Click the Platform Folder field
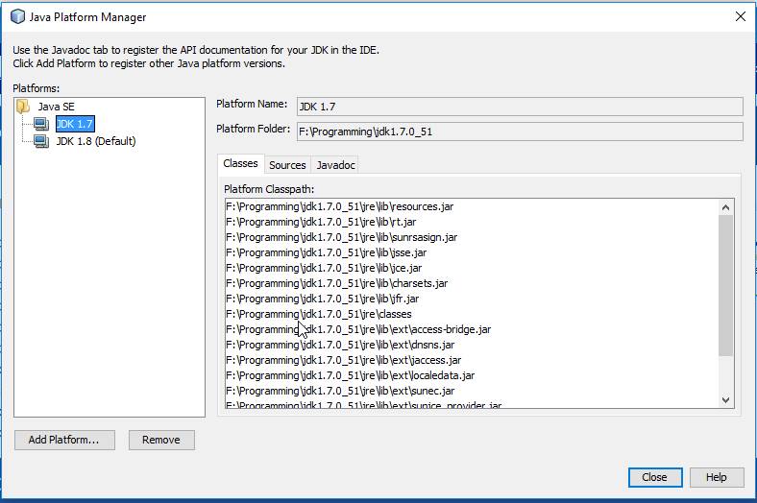This screenshot has height=503, width=757. click(x=520, y=132)
